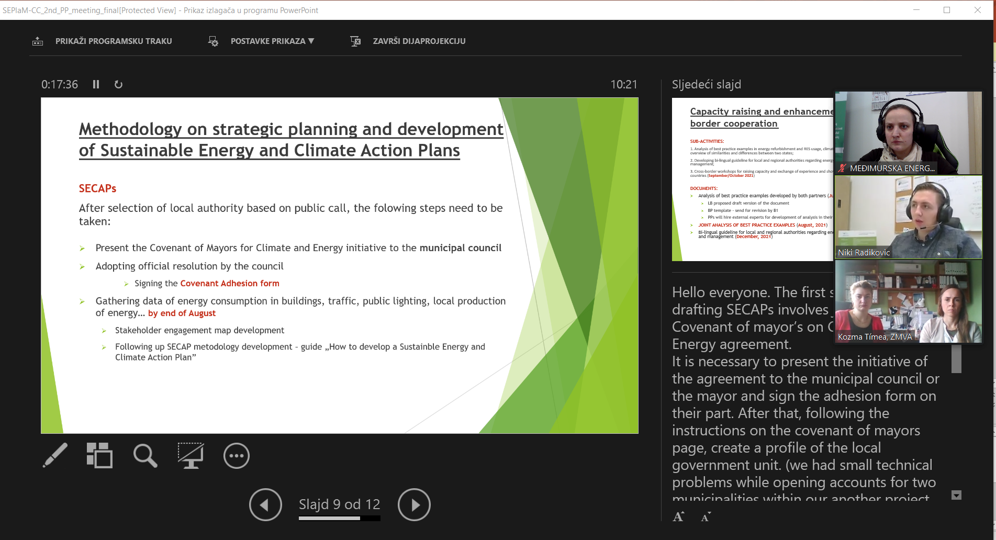Click the 'by end of August' text
This screenshot has height=540, width=996.
182,313
